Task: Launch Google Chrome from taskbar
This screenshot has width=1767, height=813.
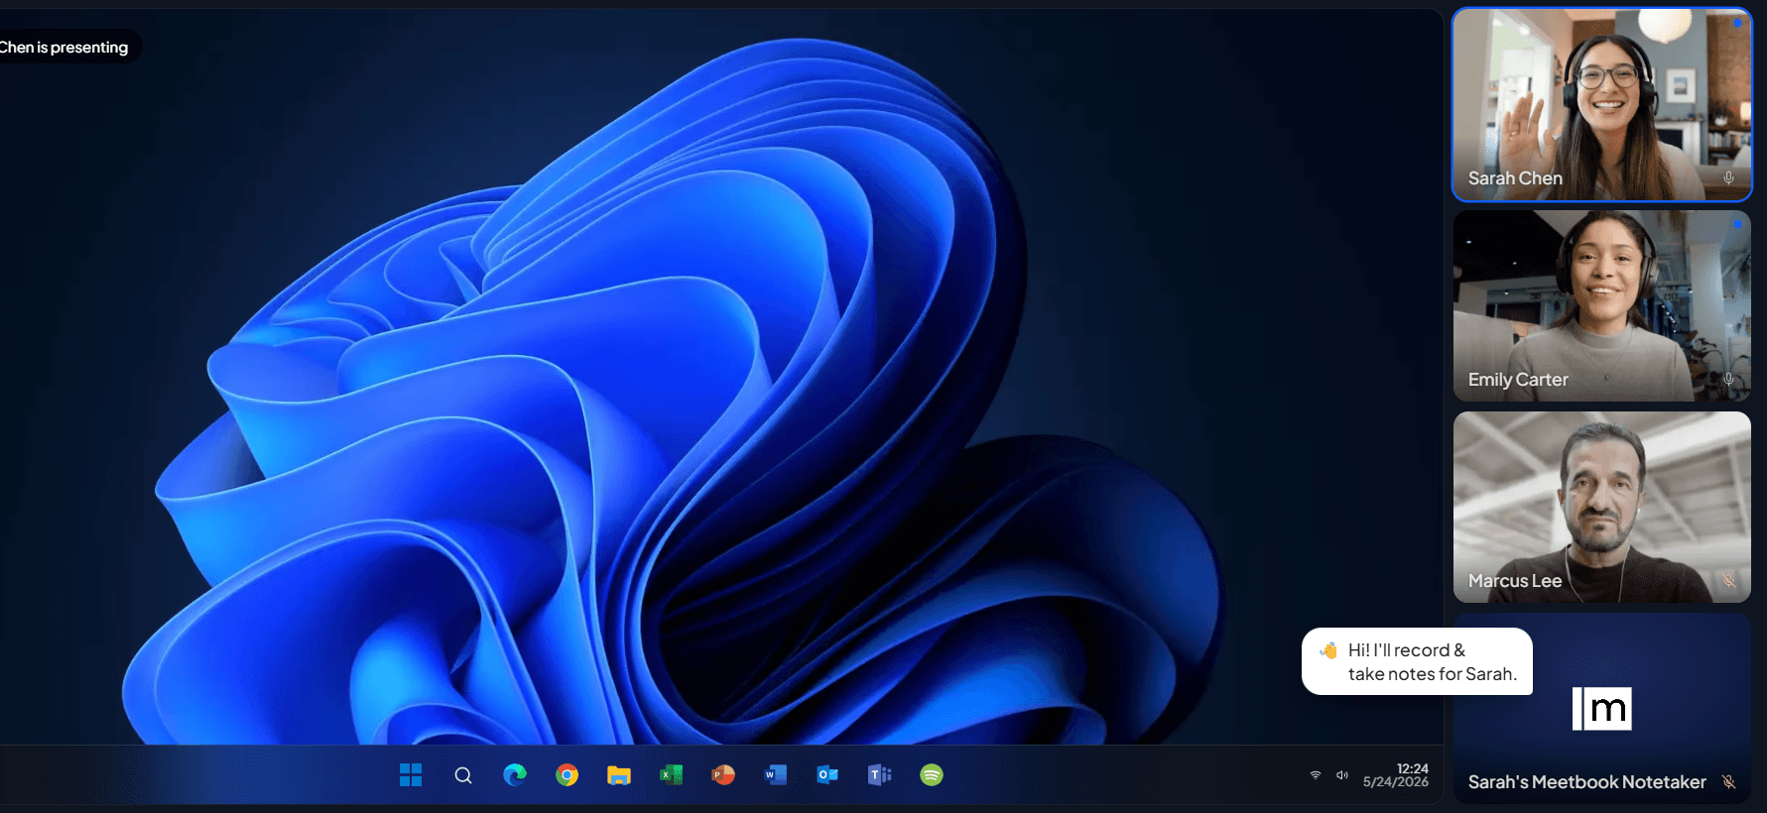Action: click(x=568, y=775)
